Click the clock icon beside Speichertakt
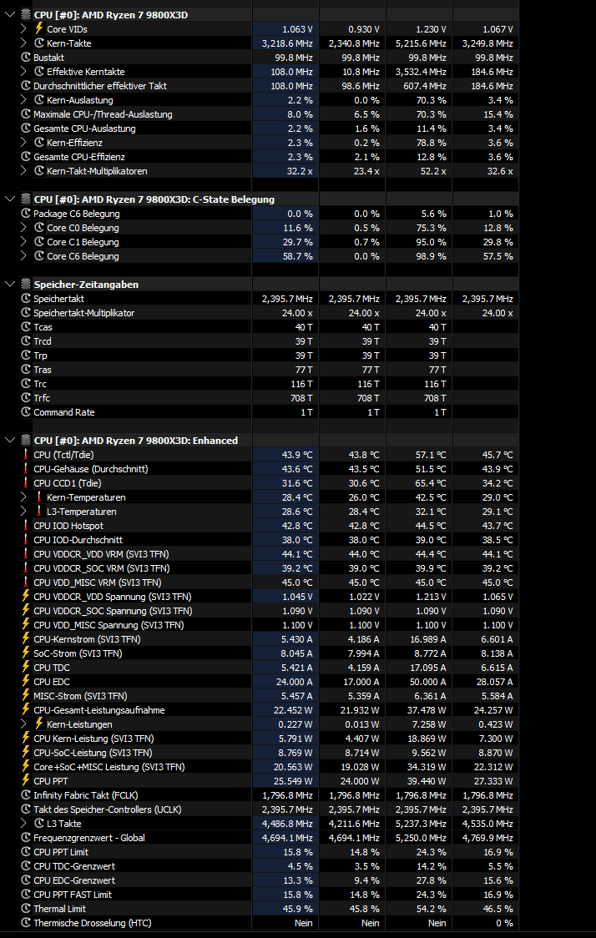The width and height of the screenshot is (596, 938). [x=26, y=299]
